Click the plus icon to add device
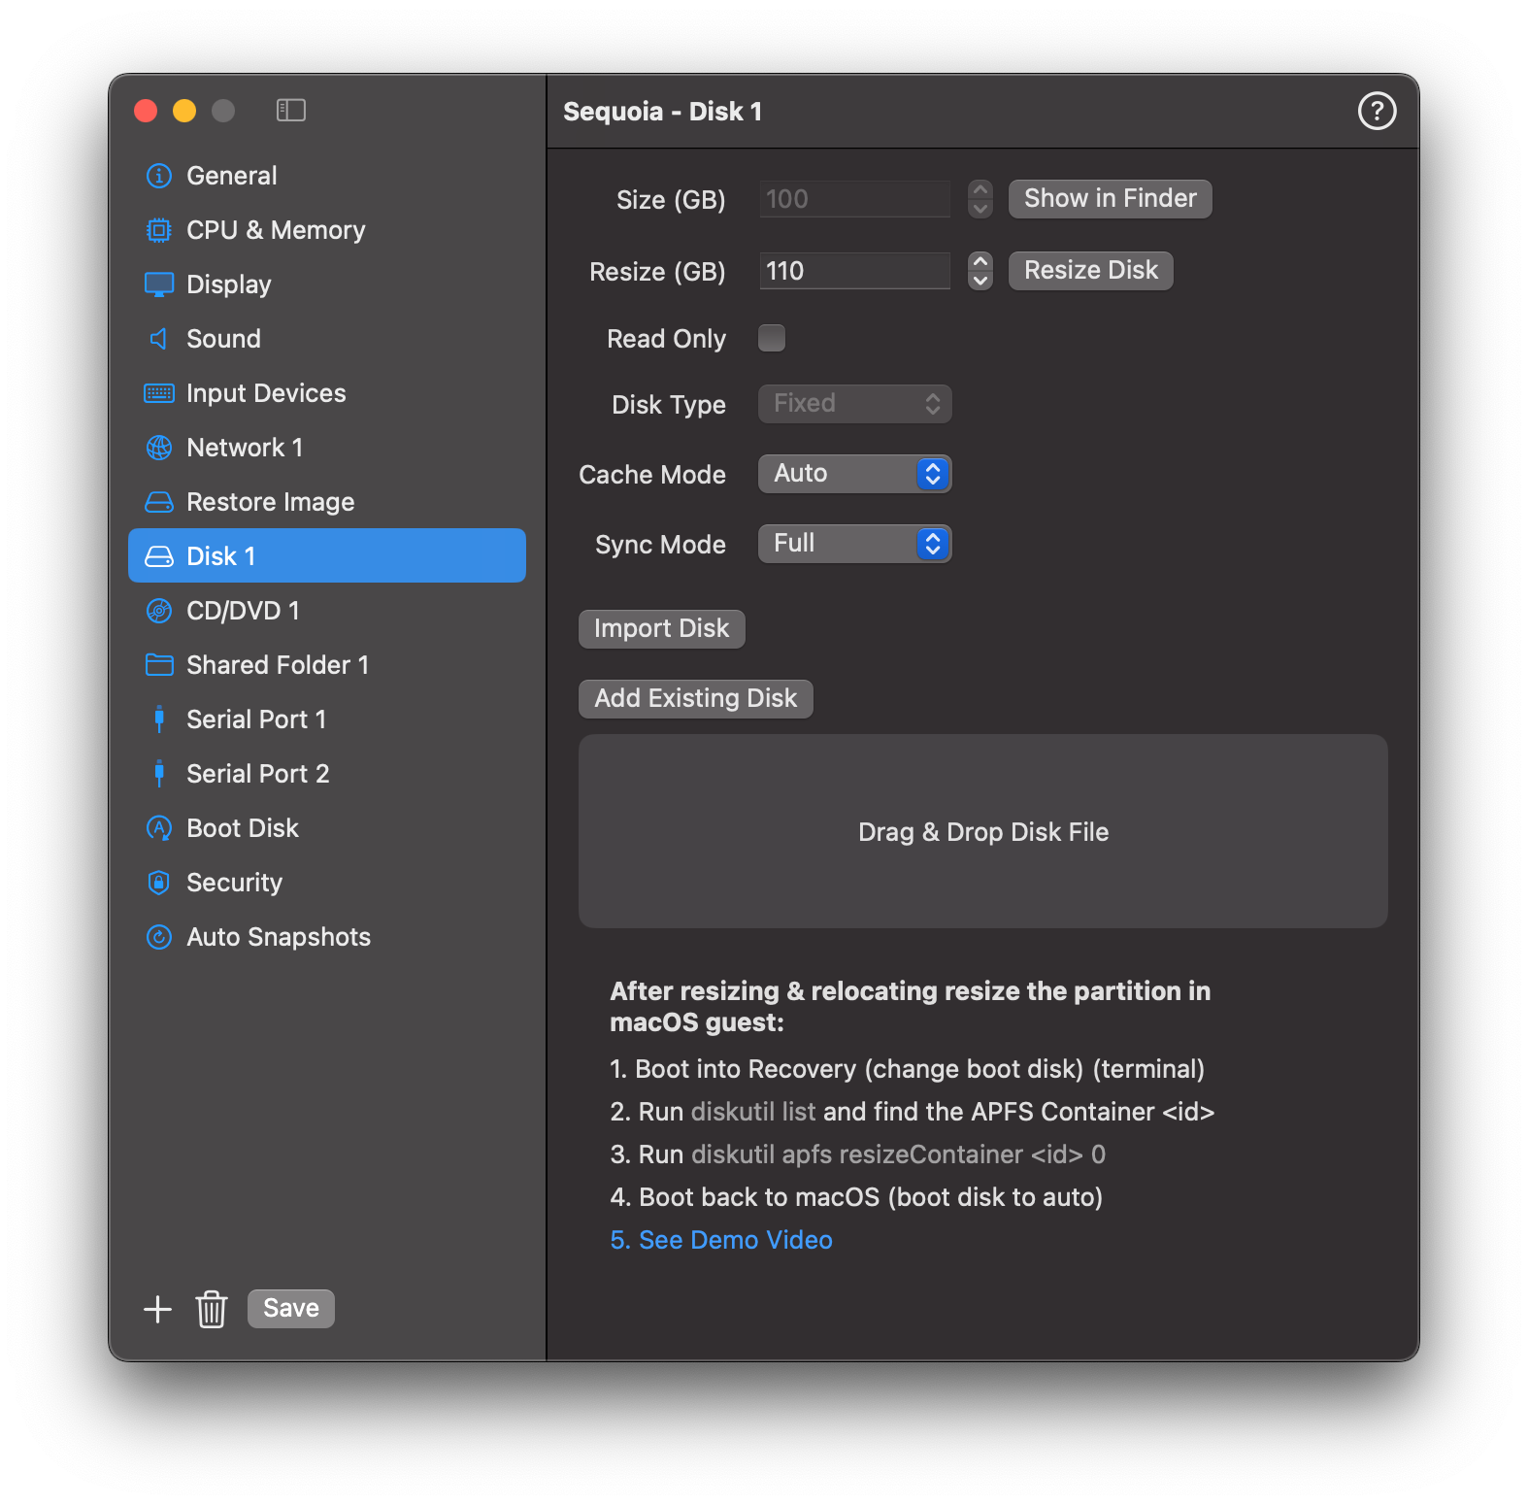Image resolution: width=1528 pixels, height=1505 pixels. (x=157, y=1309)
